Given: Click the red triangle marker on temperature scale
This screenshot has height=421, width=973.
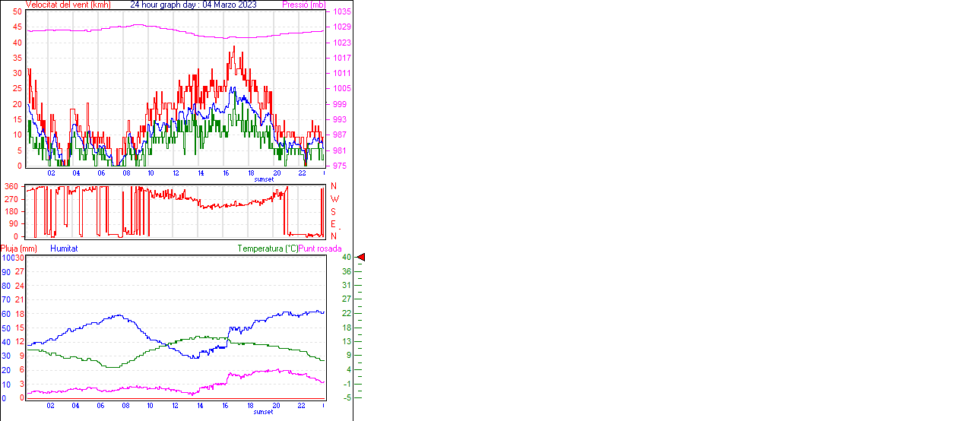Looking at the screenshot, I should (x=361, y=258).
